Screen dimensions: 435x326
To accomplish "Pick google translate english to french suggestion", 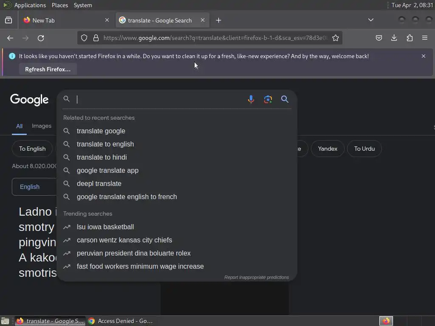I will (x=177, y=197).
